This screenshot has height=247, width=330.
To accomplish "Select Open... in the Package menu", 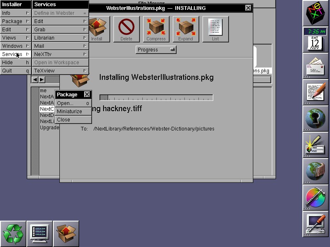I will [x=73, y=103].
